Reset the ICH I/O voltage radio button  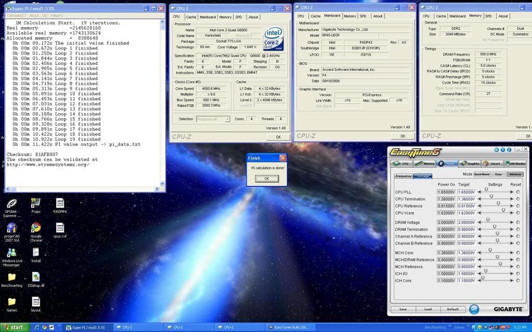point(518,274)
